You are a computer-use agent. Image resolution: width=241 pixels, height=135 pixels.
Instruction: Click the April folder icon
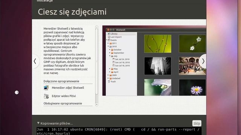click(x=112, y=72)
